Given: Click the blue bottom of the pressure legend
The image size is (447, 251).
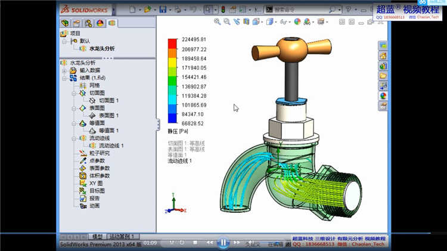Looking at the screenshot, I should pos(172,119).
